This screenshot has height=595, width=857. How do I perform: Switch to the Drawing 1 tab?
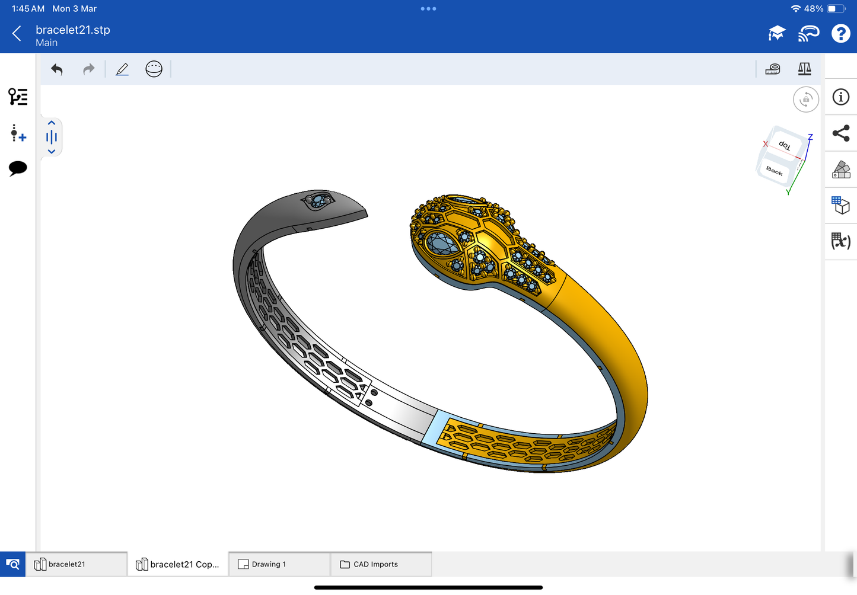tap(279, 564)
